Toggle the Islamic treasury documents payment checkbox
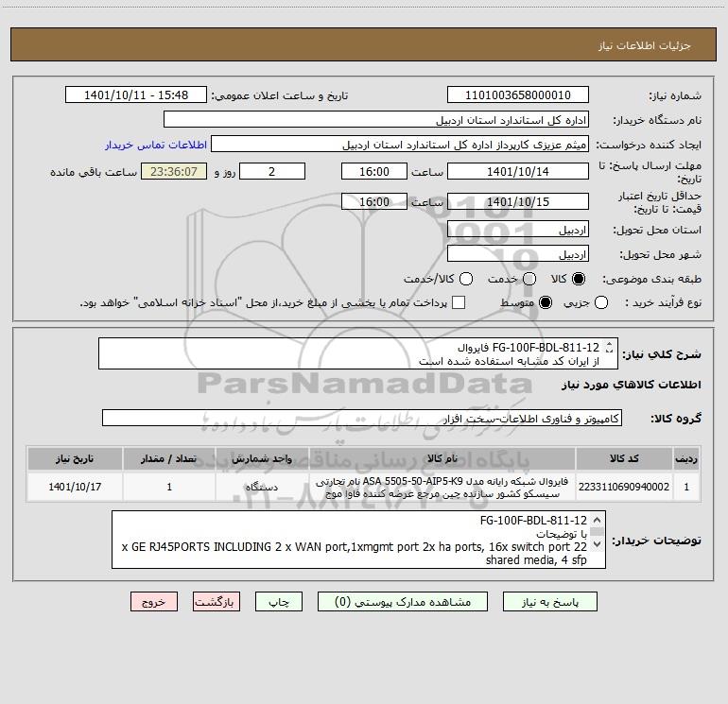The image size is (728, 704). pyautogui.click(x=459, y=302)
